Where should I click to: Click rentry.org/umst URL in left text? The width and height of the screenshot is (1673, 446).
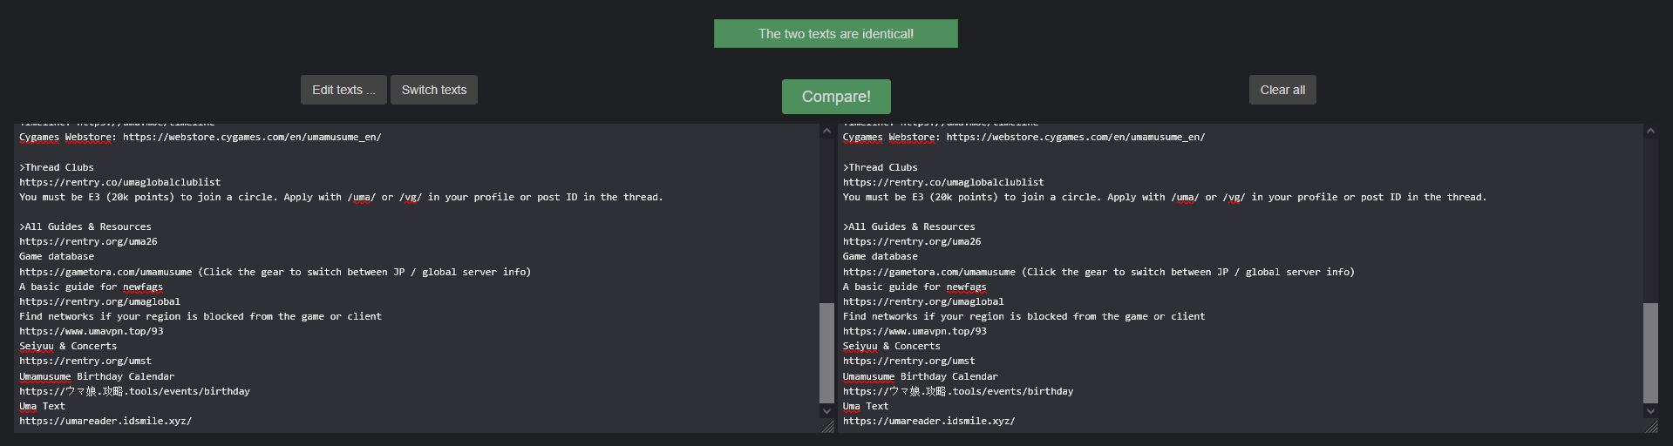(85, 361)
